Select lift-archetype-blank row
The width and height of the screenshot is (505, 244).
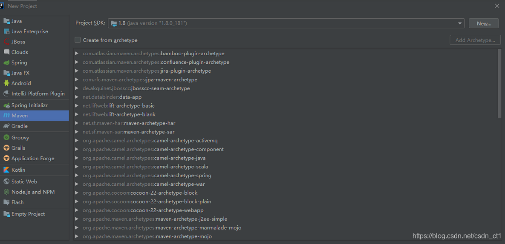(286, 114)
